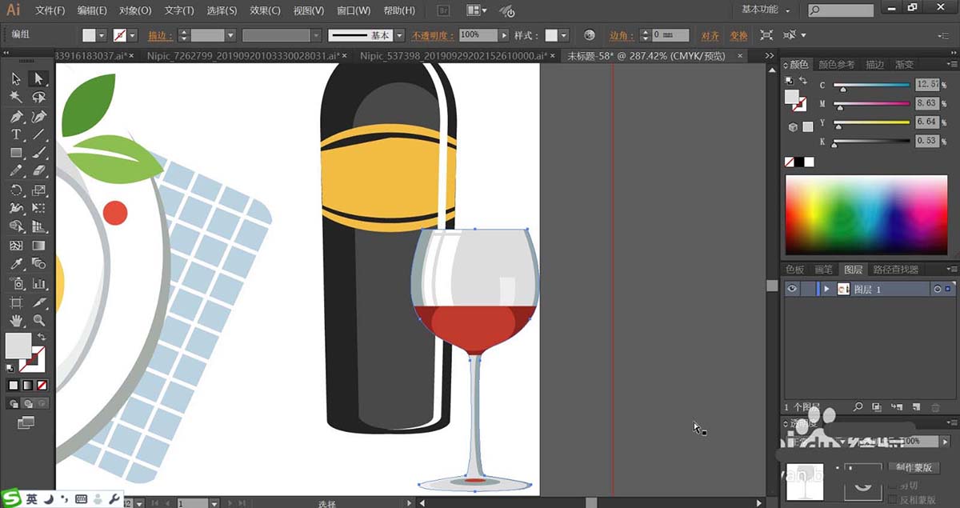Click the 对齐 link in control bar

[x=710, y=36]
